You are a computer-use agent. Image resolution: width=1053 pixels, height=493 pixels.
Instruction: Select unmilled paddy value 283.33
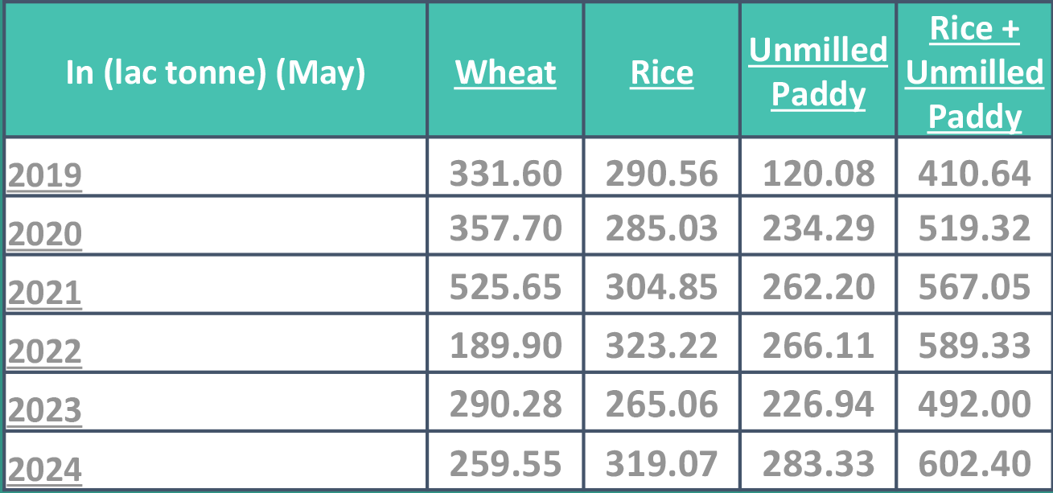pos(818,464)
